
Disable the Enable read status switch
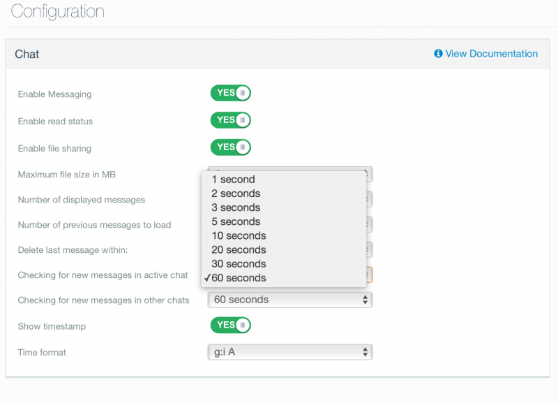click(x=231, y=120)
